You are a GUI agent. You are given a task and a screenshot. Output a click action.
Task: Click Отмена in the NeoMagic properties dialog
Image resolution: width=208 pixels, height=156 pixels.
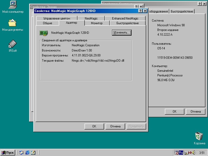[x=115, y=126]
